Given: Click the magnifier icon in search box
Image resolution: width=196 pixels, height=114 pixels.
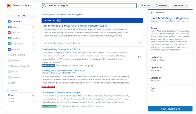Looking at the screenshot, I should pyautogui.click(x=44, y=6).
